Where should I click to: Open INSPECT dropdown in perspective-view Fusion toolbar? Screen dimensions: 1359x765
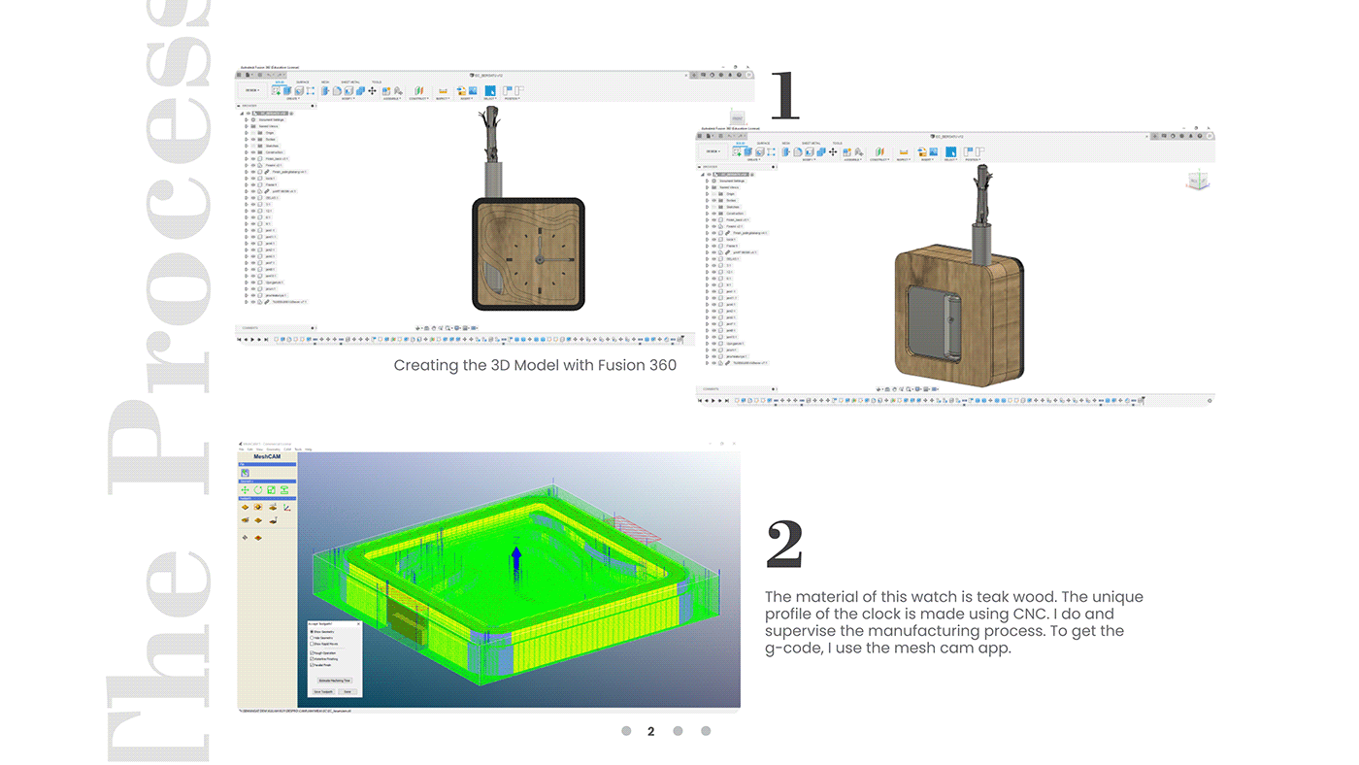click(904, 159)
